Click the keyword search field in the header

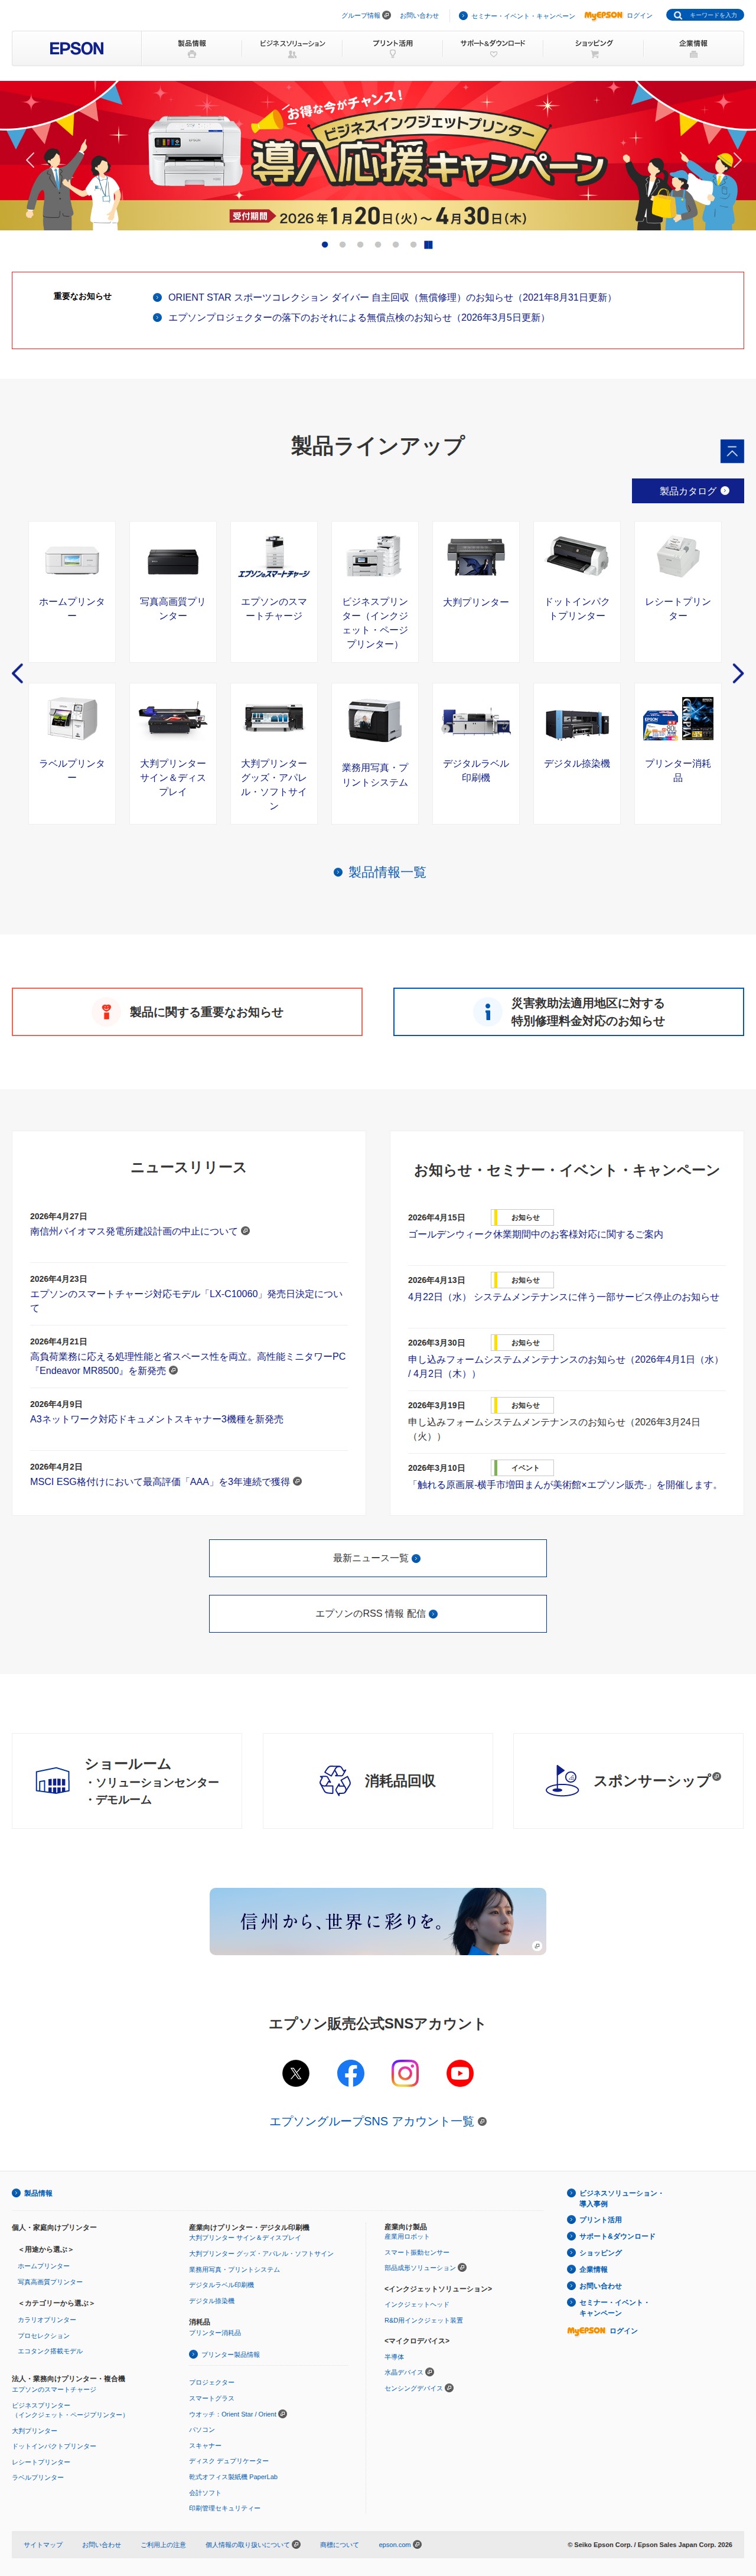click(x=704, y=15)
